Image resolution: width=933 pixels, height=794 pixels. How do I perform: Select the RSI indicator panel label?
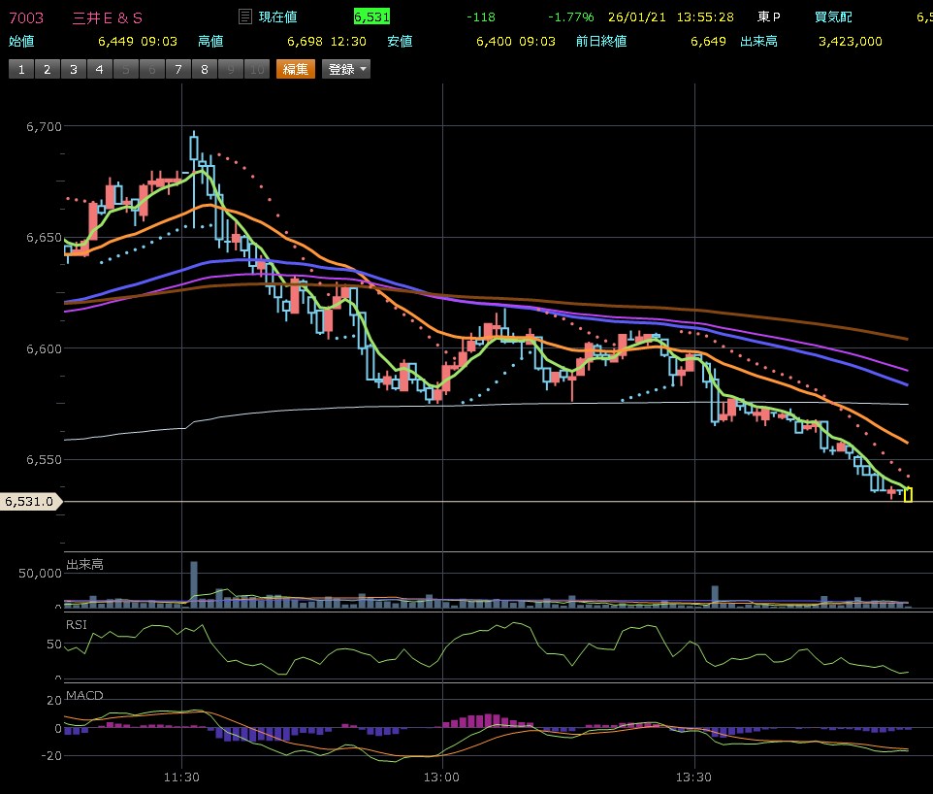point(77,624)
